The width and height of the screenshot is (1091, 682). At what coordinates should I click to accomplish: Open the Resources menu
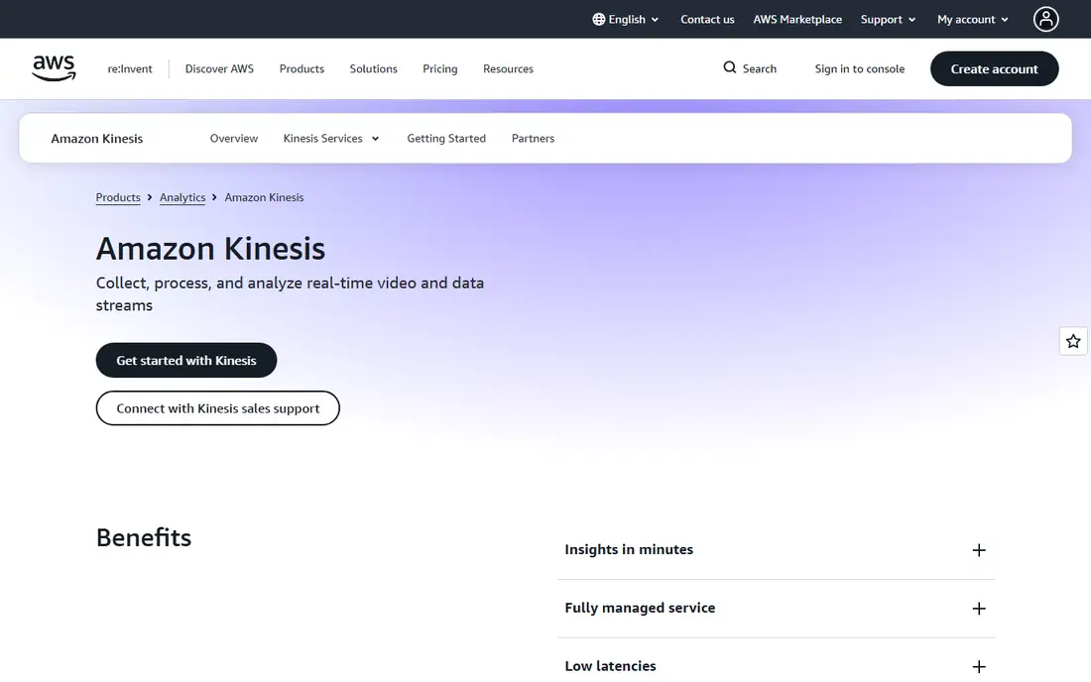(x=508, y=68)
